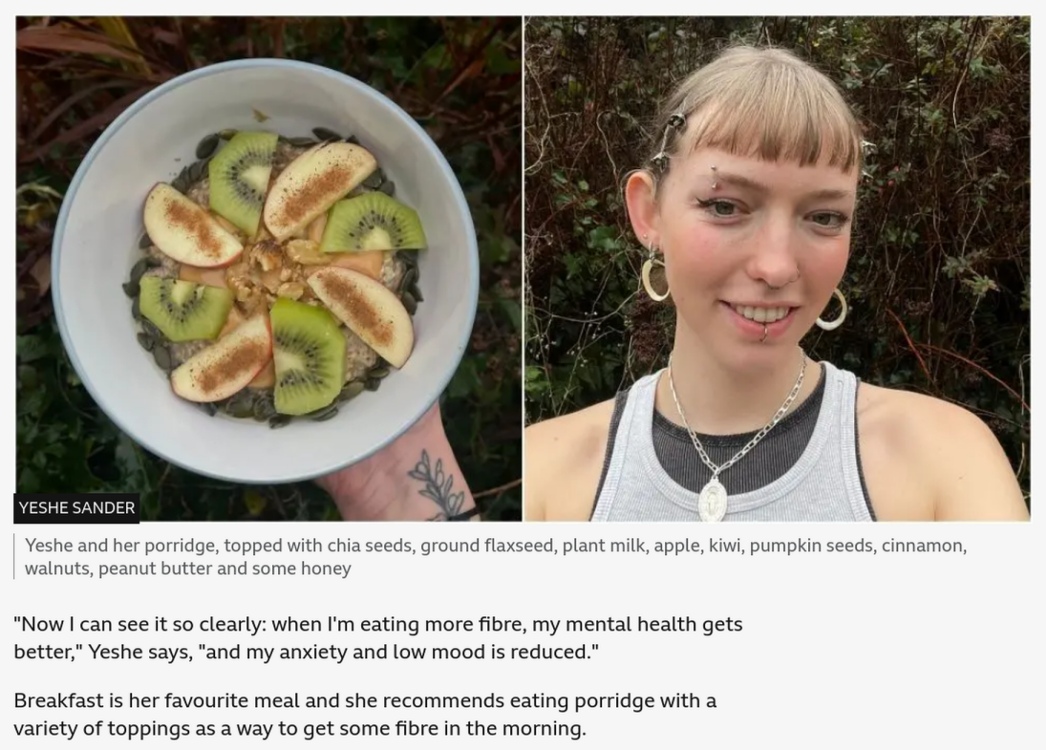
Task: Click the portrait photo of Yeshe
Action: (778, 268)
